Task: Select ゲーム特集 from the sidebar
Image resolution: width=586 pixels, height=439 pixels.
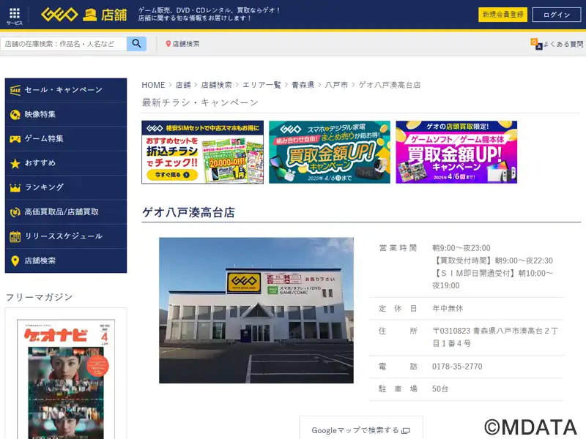Action: tap(66, 139)
